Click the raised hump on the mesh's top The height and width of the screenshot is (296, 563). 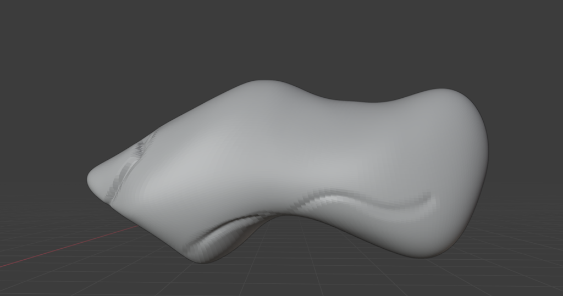(x=264, y=88)
